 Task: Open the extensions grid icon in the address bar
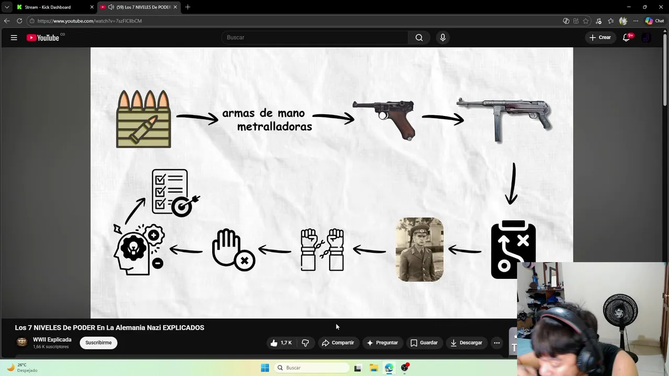tap(576, 21)
